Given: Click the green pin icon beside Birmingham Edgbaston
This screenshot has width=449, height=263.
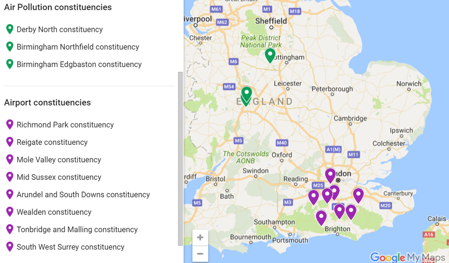Looking at the screenshot, I should [10, 64].
